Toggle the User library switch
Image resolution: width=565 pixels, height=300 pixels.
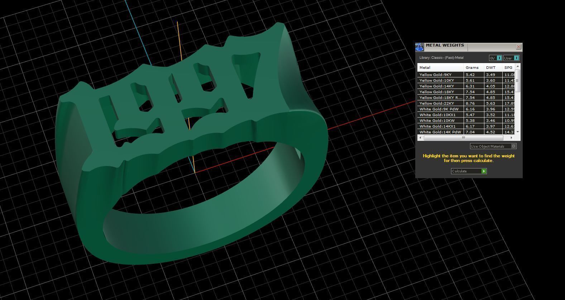(x=511, y=58)
